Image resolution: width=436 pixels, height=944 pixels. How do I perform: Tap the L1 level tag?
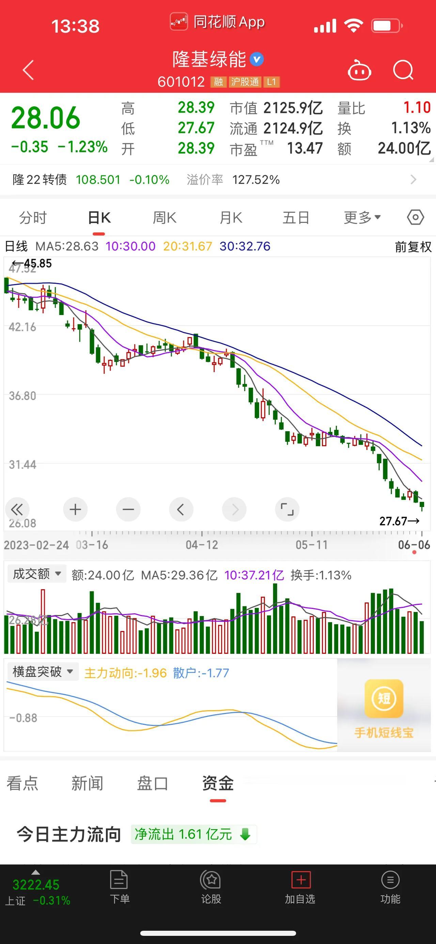tap(271, 82)
